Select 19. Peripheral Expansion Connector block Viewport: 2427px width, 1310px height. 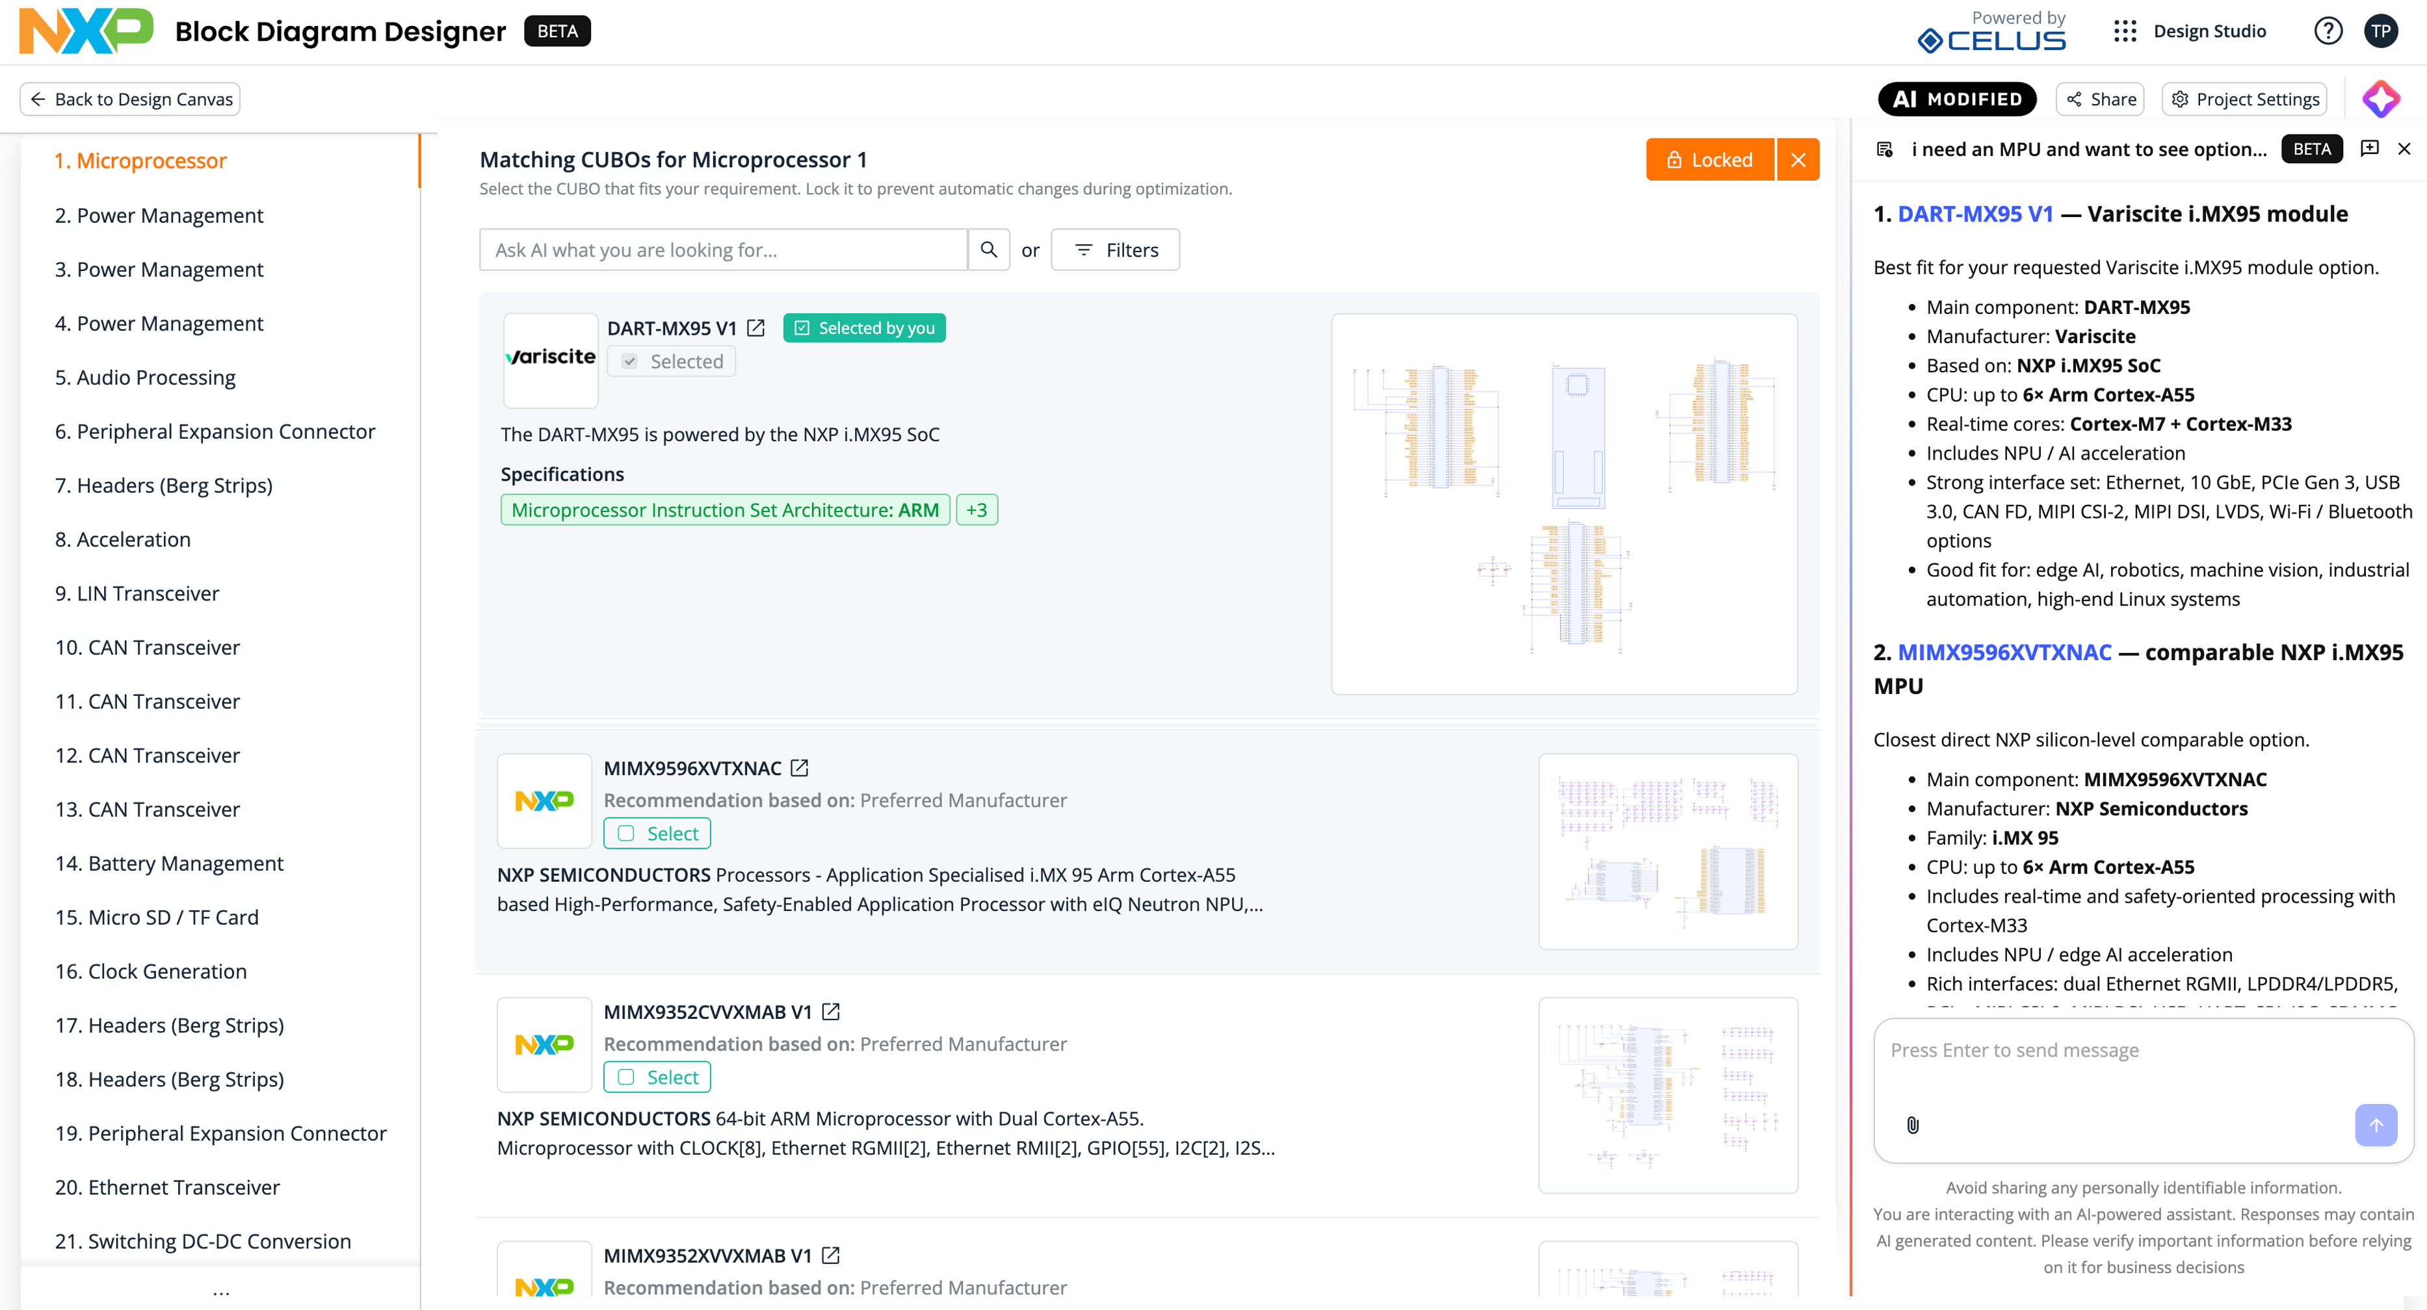pos(220,1134)
